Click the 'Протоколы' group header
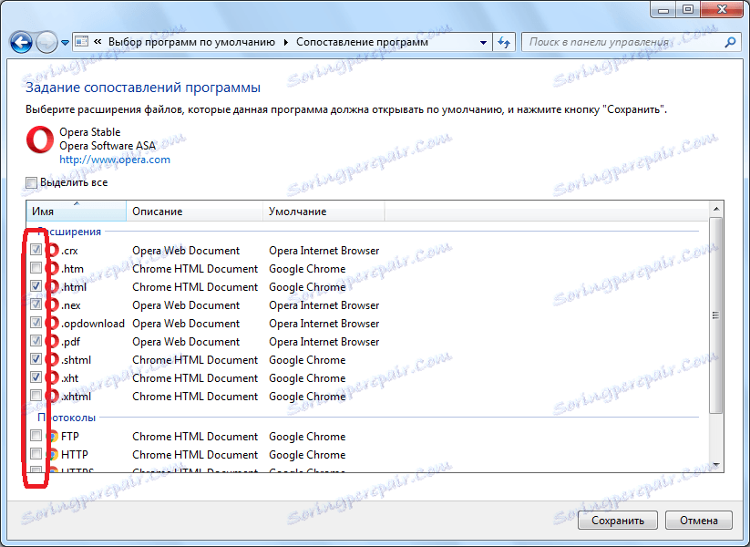The image size is (750, 547). (67, 418)
